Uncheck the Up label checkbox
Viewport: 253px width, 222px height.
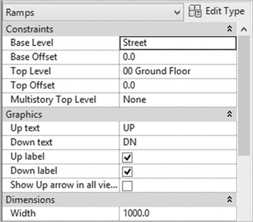(x=127, y=158)
